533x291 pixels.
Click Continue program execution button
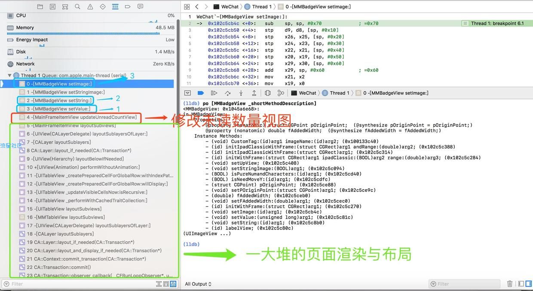(x=214, y=93)
